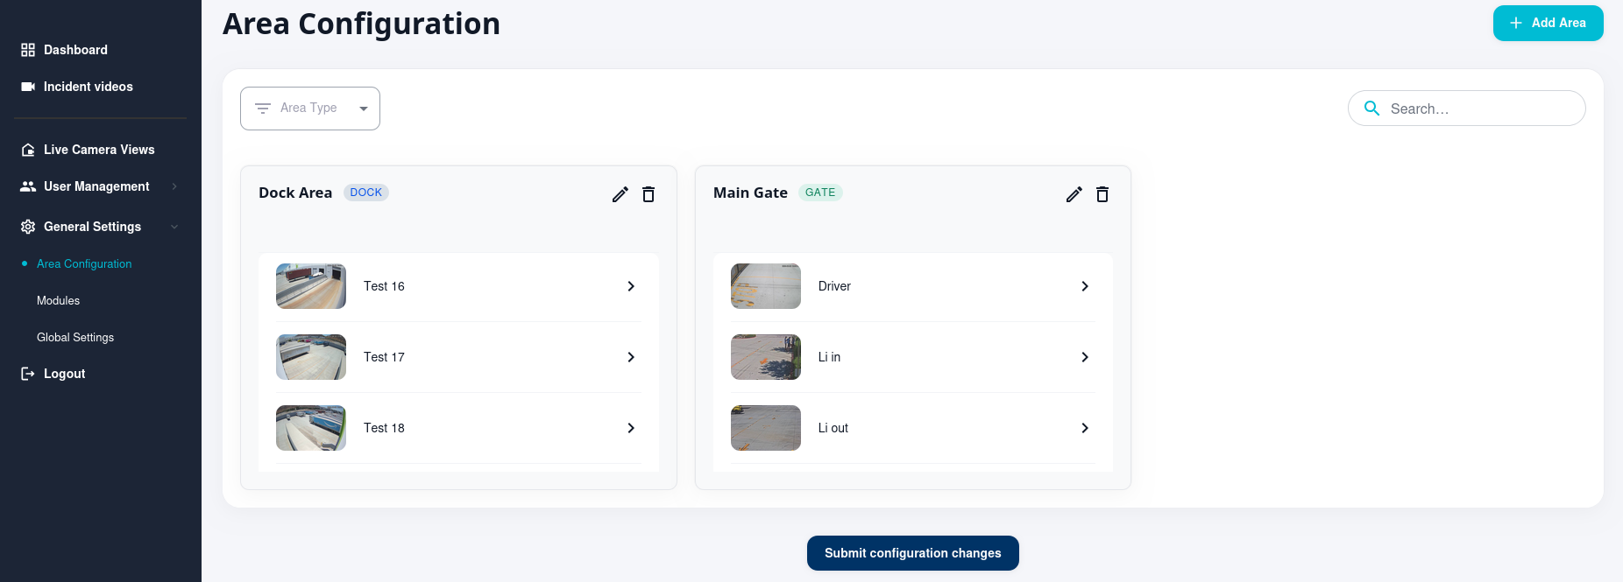Open Li out camera via chevron
Image resolution: width=1623 pixels, height=582 pixels.
point(1085,428)
